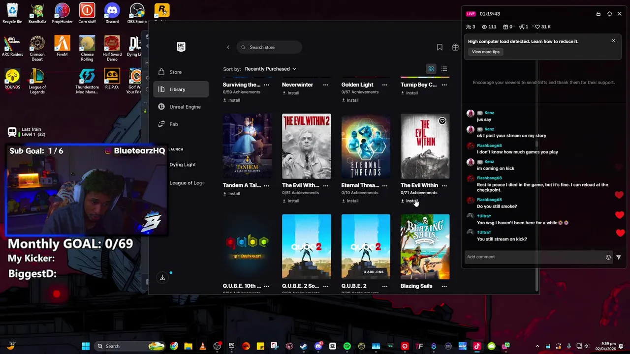Click the viewers count eye icon
Image resolution: width=630 pixels, height=354 pixels.
click(x=484, y=27)
